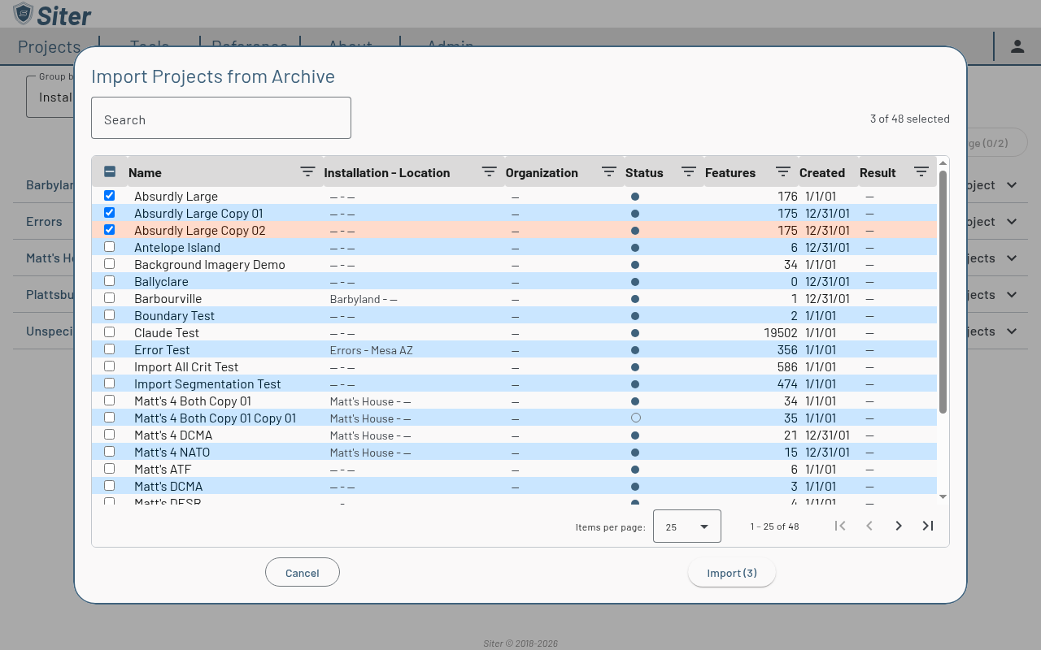This screenshot has height=650, width=1041.
Task: Click the Matt's 4 NATO project name
Action: point(172,453)
